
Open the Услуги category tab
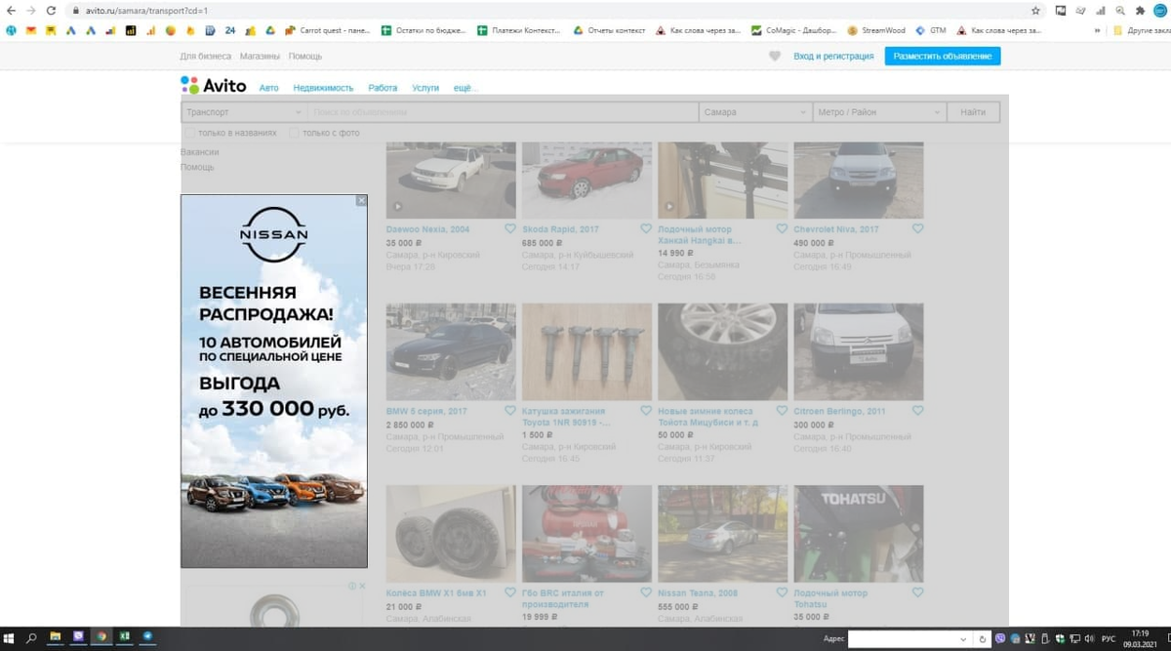[x=425, y=88]
